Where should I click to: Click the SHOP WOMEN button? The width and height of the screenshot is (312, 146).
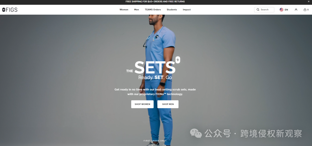pyautogui.click(x=142, y=104)
